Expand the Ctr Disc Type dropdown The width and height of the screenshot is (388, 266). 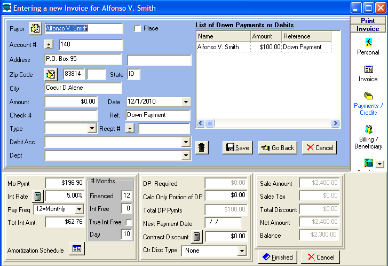(241, 251)
